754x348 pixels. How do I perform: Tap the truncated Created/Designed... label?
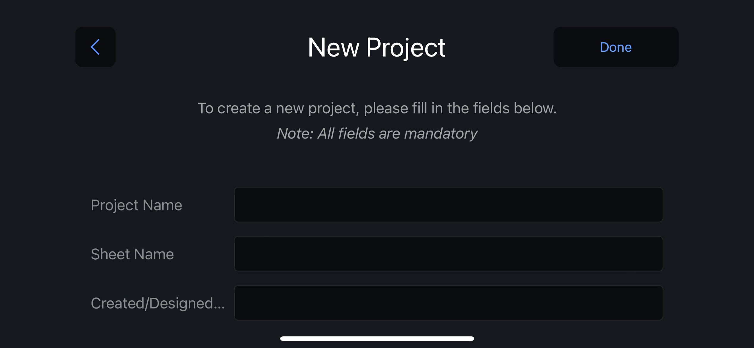(x=158, y=303)
